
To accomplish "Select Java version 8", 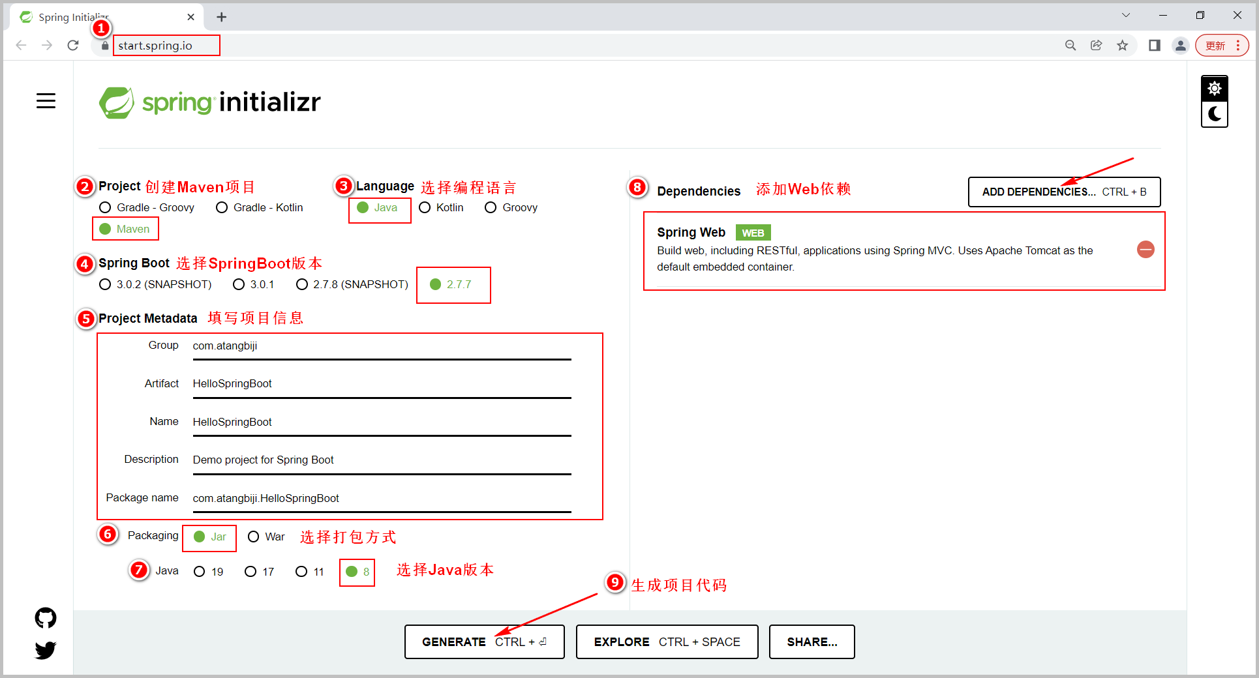I will coord(357,572).
